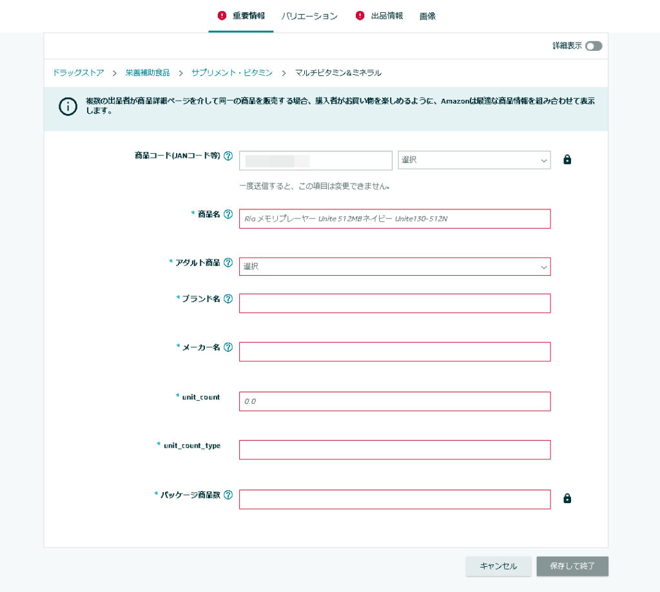The height and width of the screenshot is (592, 660).
Task: Click the info icon in the notice banner
Action: point(68,107)
